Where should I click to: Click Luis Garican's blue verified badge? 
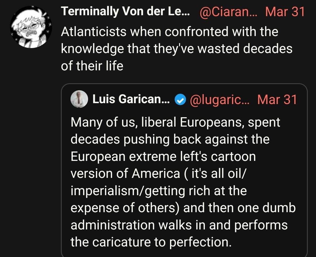click(181, 100)
